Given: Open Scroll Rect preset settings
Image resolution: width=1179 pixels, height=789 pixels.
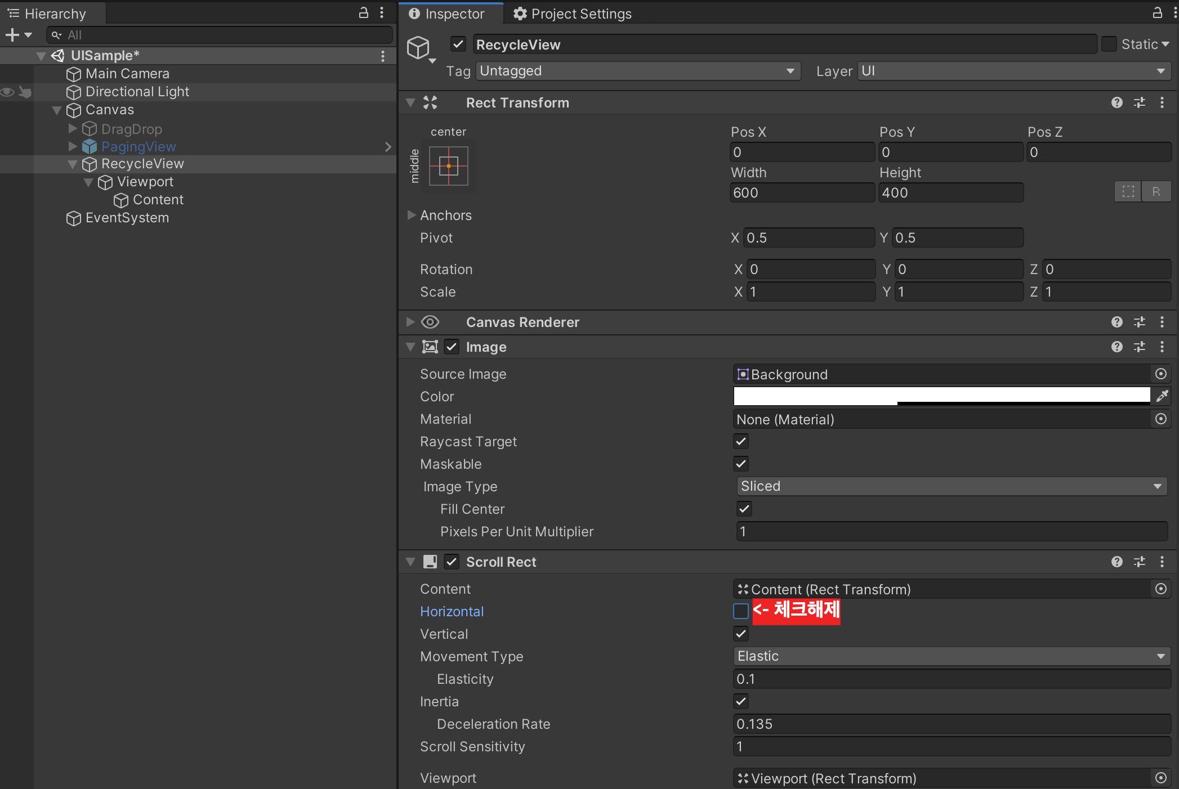Looking at the screenshot, I should (x=1140, y=562).
